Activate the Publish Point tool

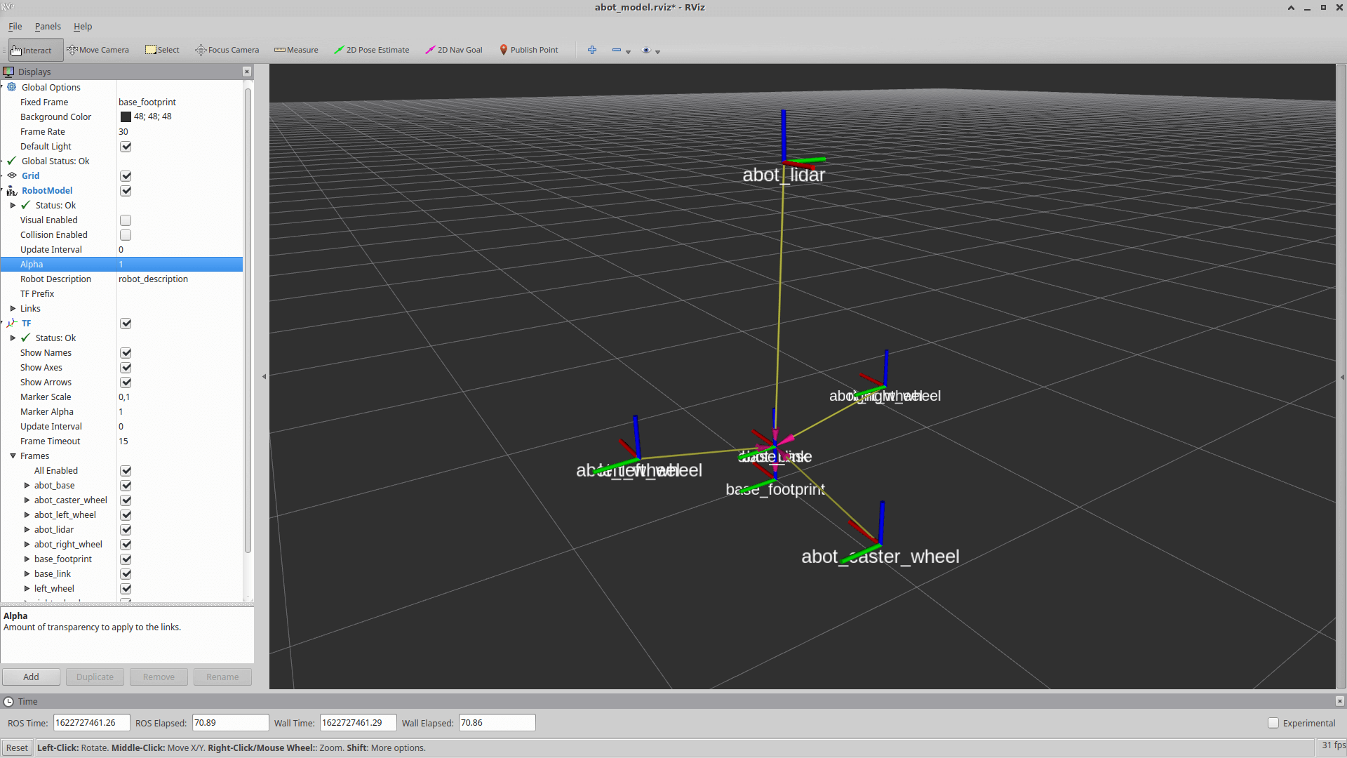529,50
